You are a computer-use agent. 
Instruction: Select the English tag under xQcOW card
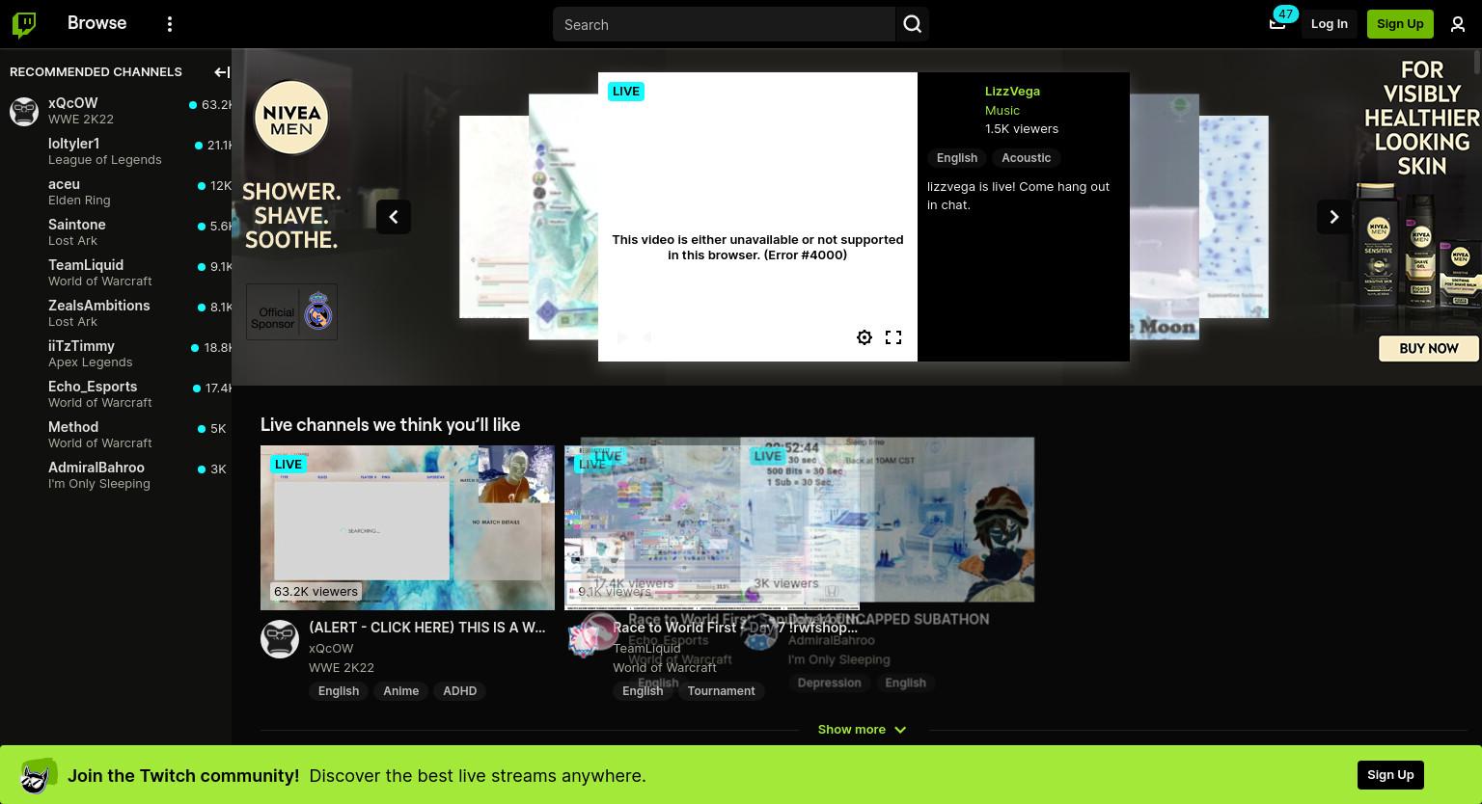(x=339, y=691)
